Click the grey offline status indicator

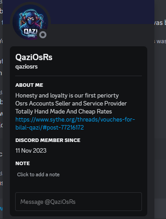click(x=43, y=35)
